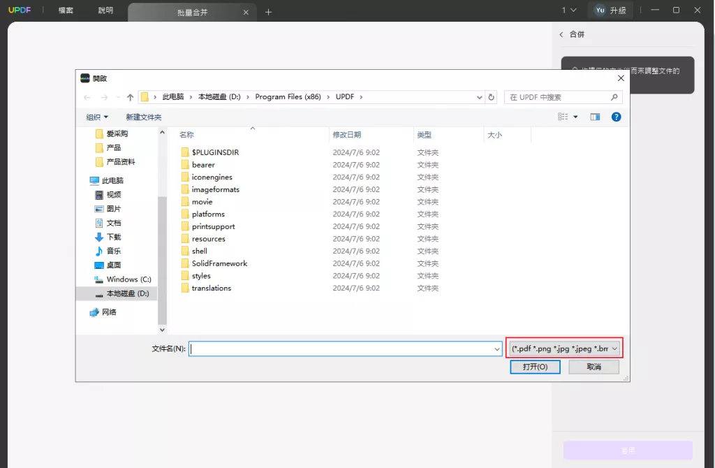Go up one folder level arrow
The height and width of the screenshot is (468, 715).
click(x=130, y=97)
